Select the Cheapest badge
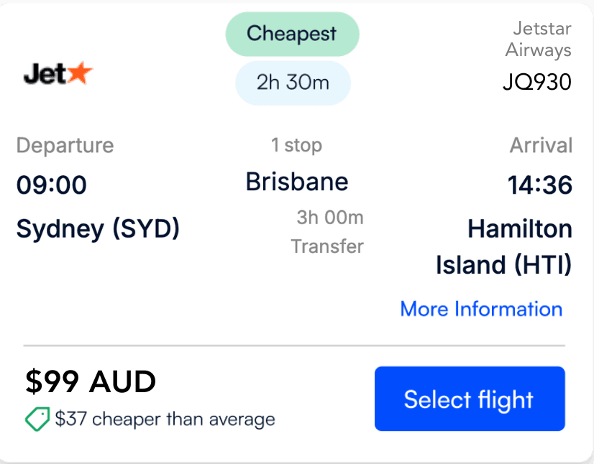 [292, 33]
